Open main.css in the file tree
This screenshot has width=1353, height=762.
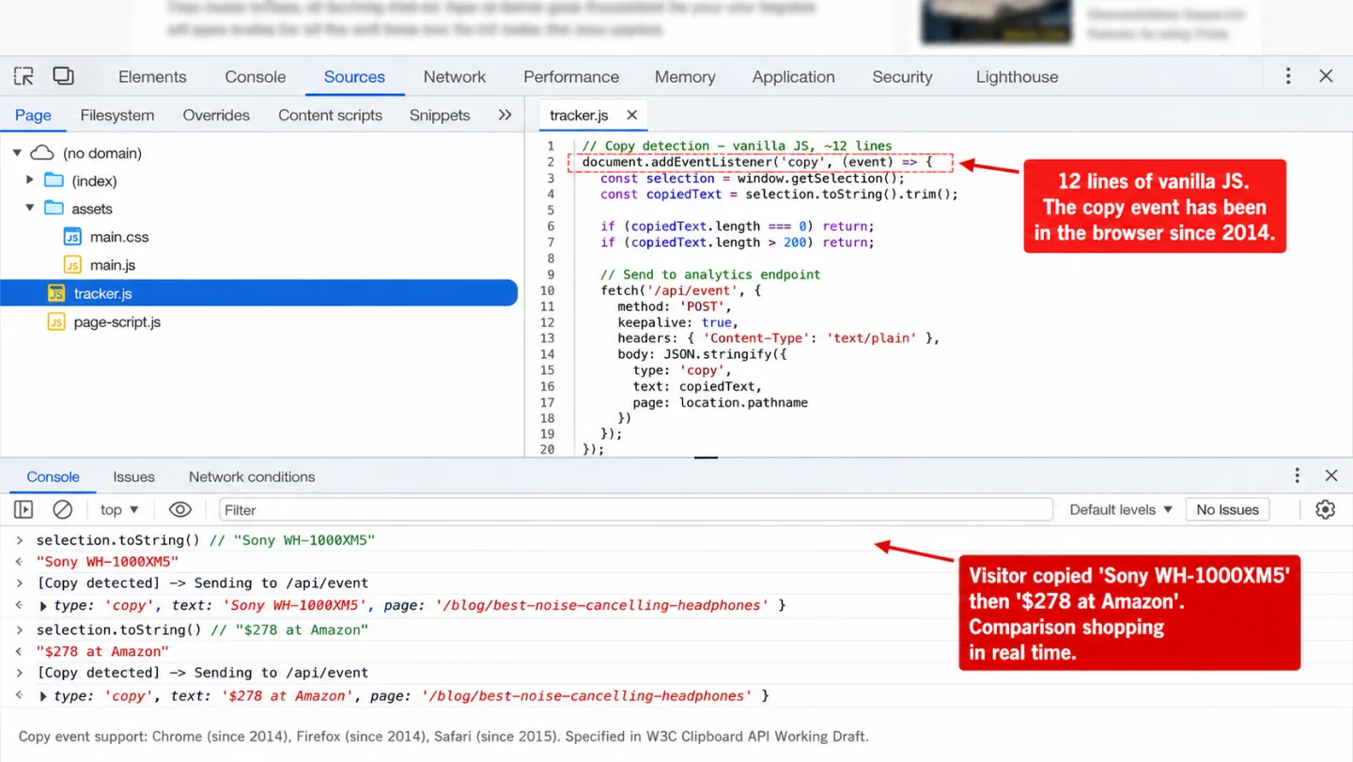(x=119, y=237)
